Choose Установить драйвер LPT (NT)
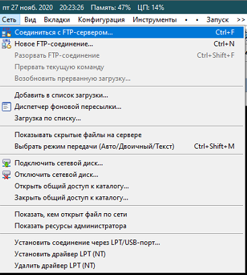The width and height of the screenshot is (247, 275). pos(122,254)
